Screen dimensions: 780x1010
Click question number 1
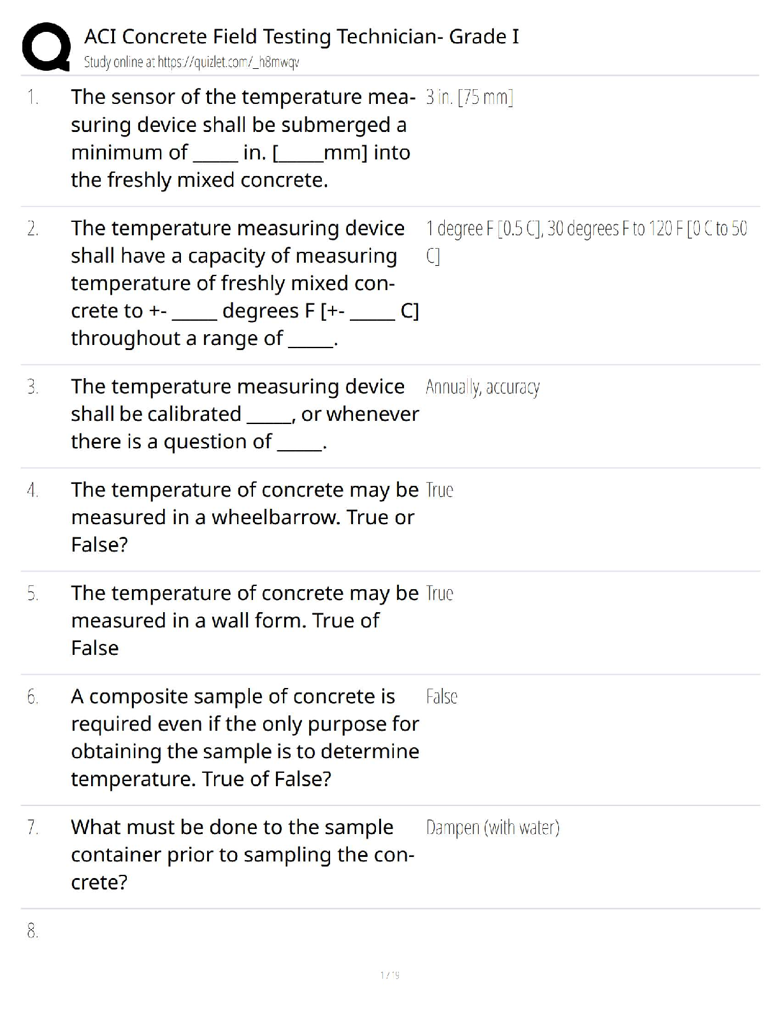(33, 98)
